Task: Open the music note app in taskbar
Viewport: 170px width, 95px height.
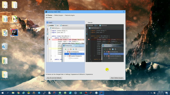Action: click(x=70, y=93)
